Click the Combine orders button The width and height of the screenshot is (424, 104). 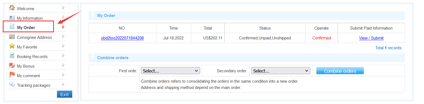[340, 71]
